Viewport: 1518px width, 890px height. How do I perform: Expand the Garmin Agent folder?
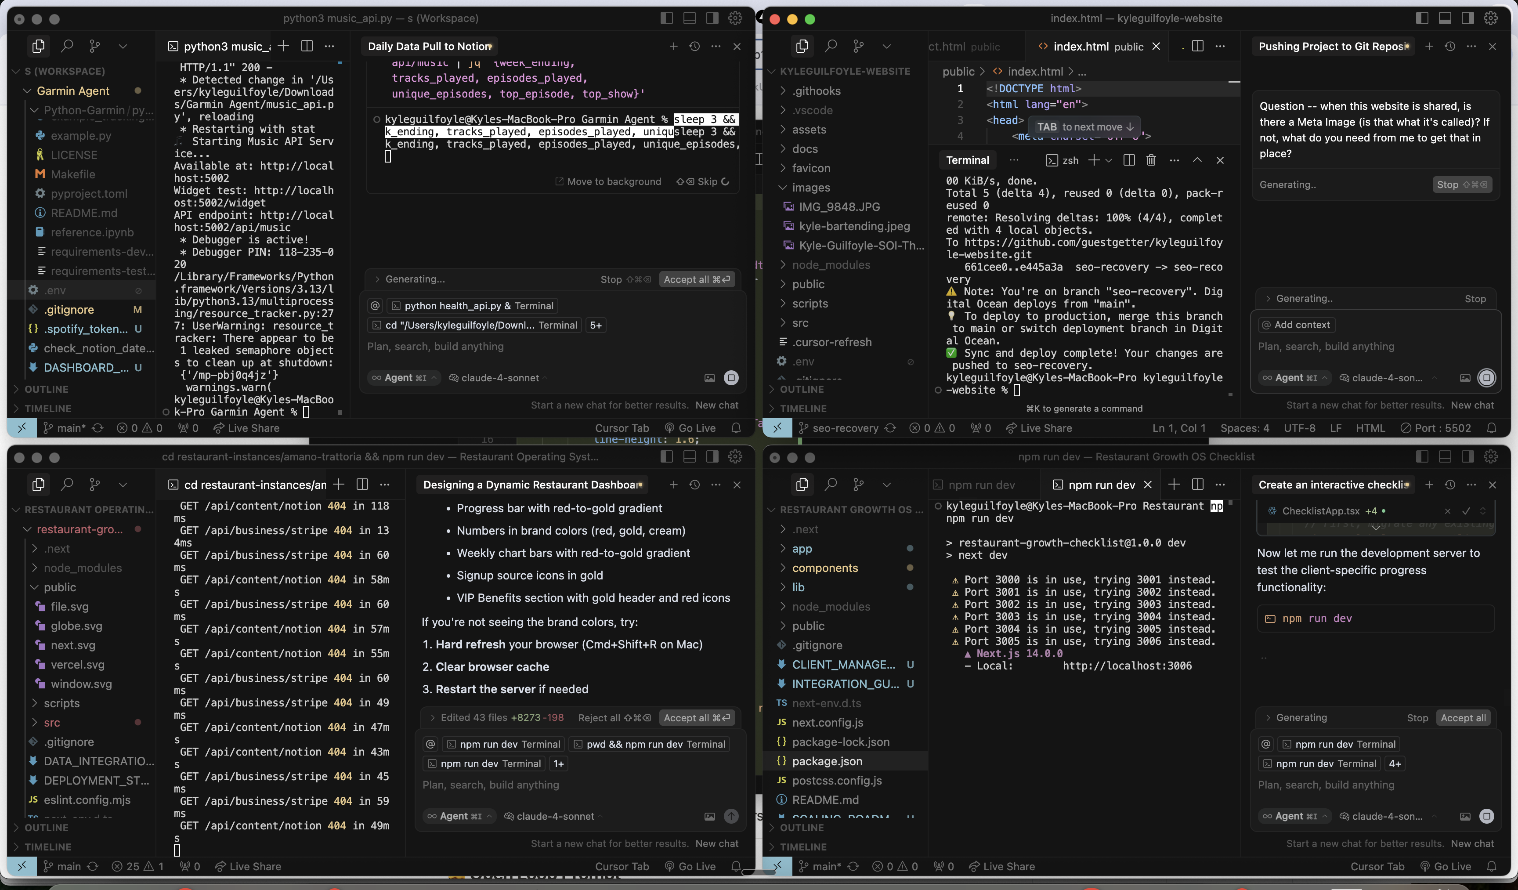pos(73,90)
